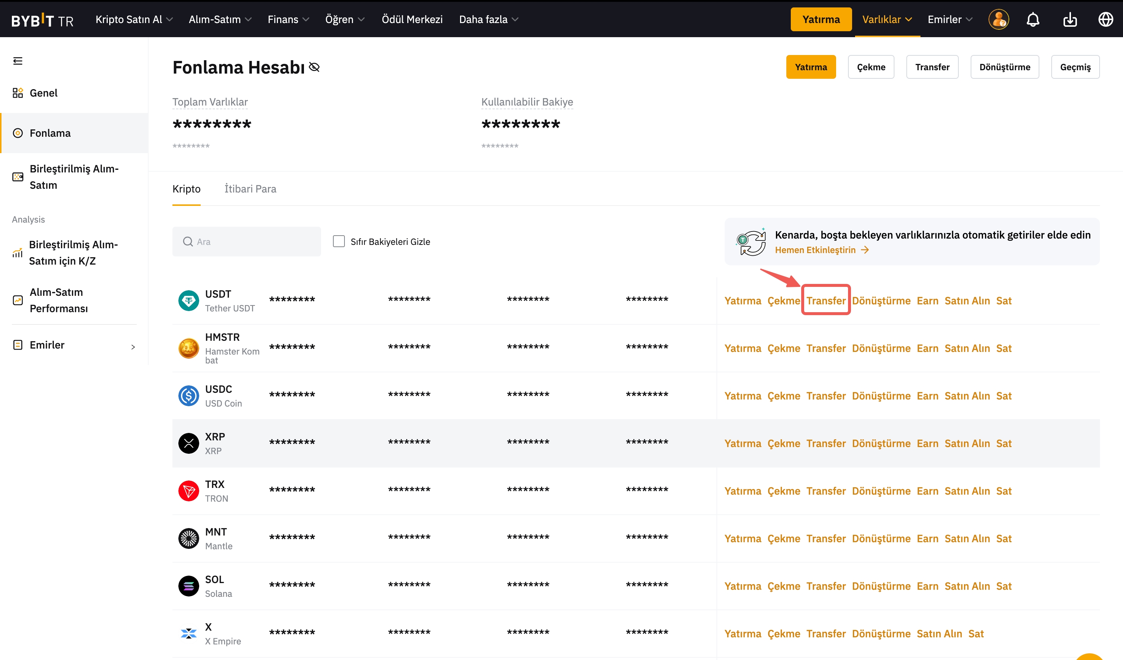This screenshot has height=660, width=1123.
Task: Collapse the sidebar menu icon
Action: click(18, 61)
